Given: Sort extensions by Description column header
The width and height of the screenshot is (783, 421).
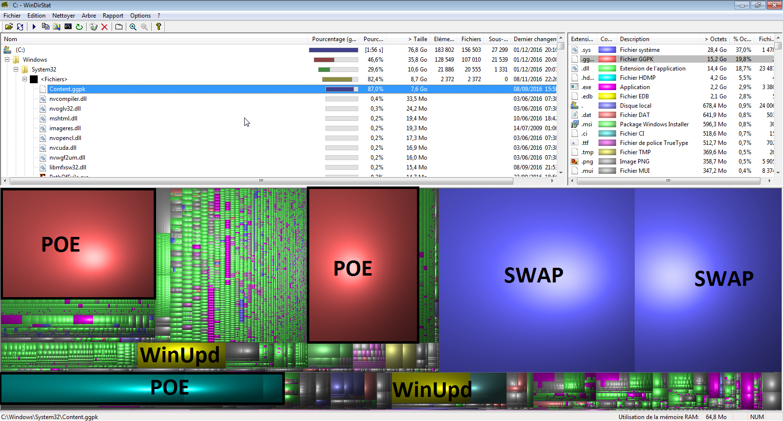Looking at the screenshot, I should 659,39.
